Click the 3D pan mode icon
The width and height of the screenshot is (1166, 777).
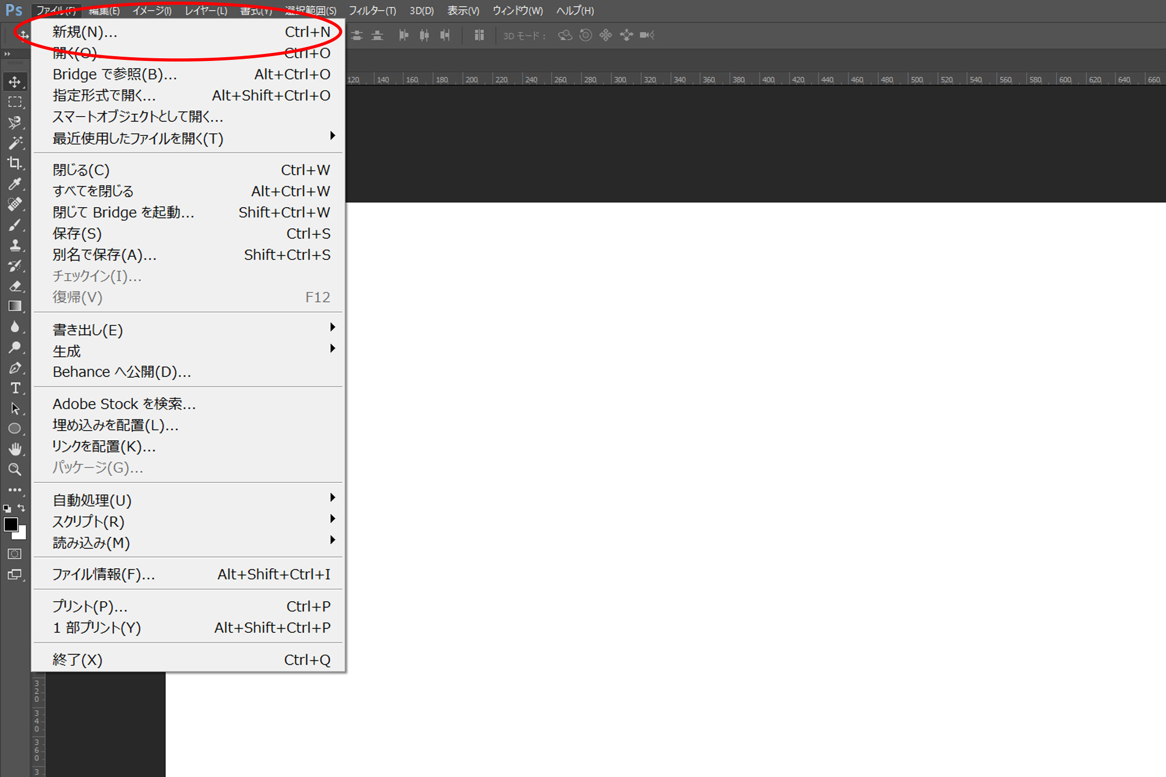pyautogui.click(x=606, y=36)
